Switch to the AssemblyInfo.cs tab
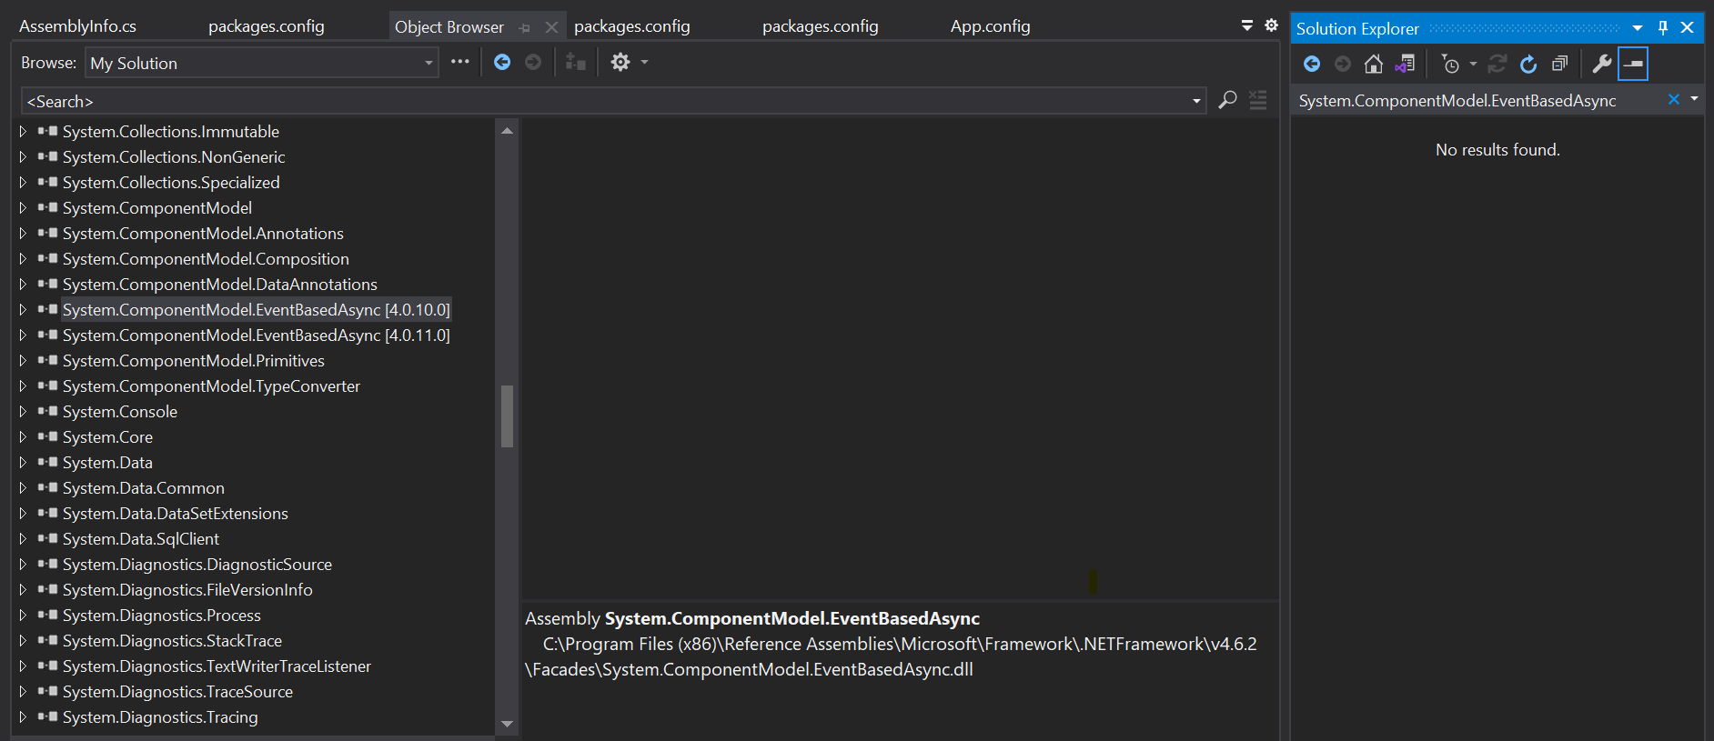The image size is (1714, 741). coord(78,26)
